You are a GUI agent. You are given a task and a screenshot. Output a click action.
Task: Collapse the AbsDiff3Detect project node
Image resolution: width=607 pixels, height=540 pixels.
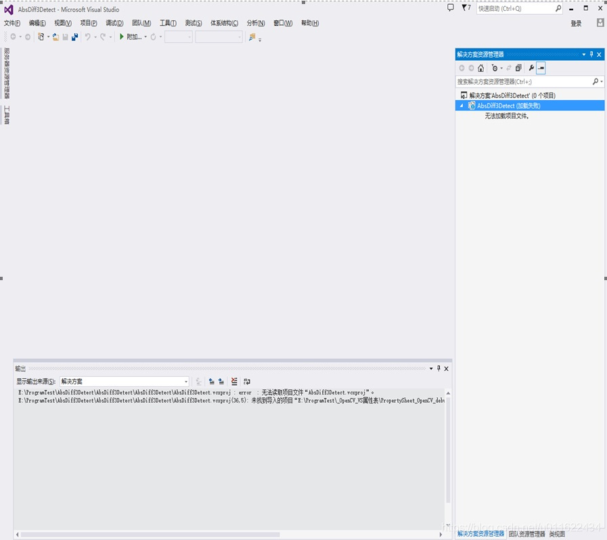(462, 106)
